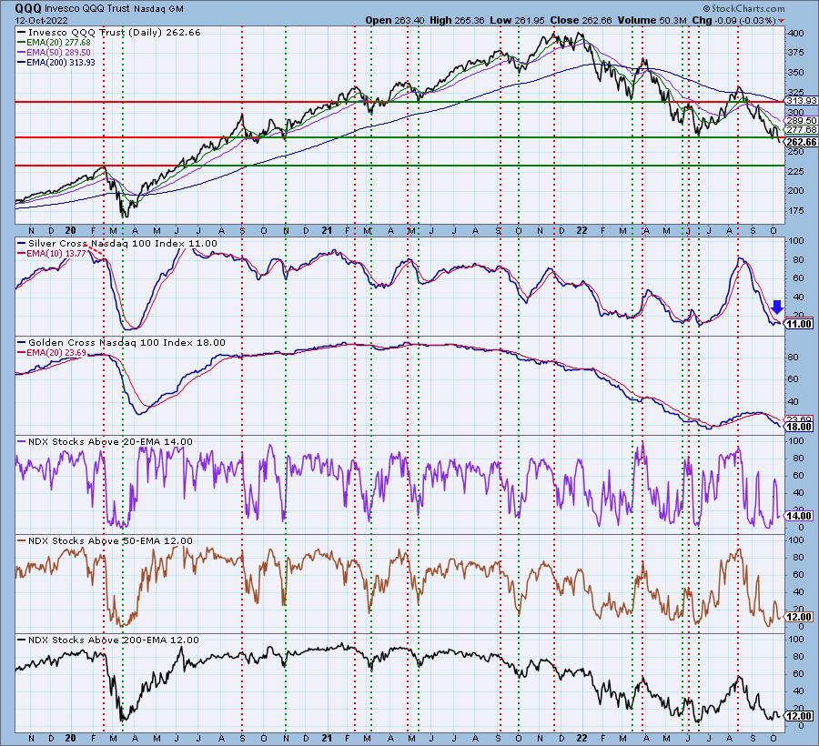Viewport: 819px width, 746px height.
Task: Click the boxed 12.00 tag in 50-EMA panel
Action: point(799,617)
